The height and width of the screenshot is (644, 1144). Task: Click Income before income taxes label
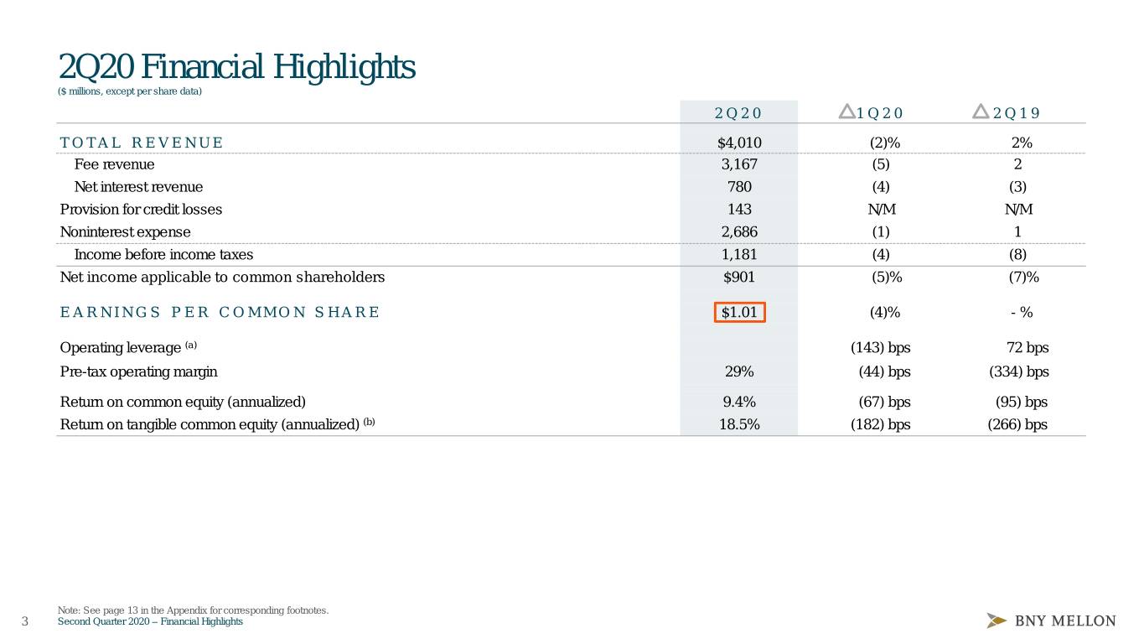tap(163, 255)
